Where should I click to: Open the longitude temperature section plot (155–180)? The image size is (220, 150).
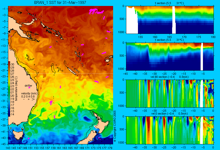(x=170, y=20)
